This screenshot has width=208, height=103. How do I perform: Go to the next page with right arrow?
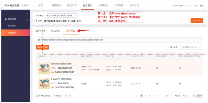171,96
